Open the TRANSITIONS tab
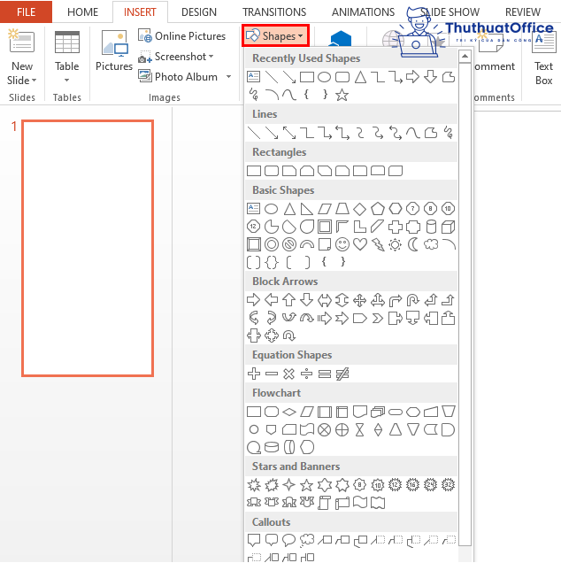The height and width of the screenshot is (563, 561). (274, 12)
